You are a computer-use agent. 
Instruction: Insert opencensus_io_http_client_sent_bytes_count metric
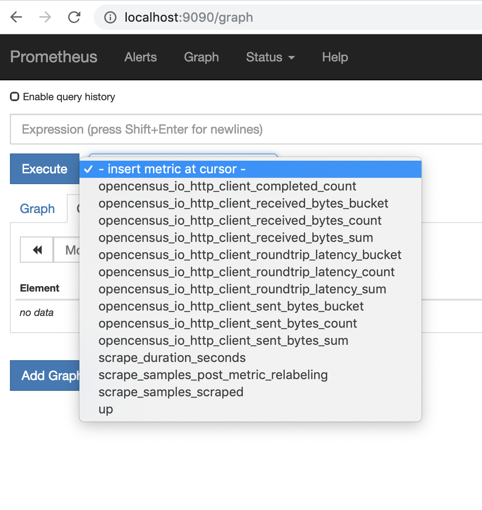(x=250, y=323)
